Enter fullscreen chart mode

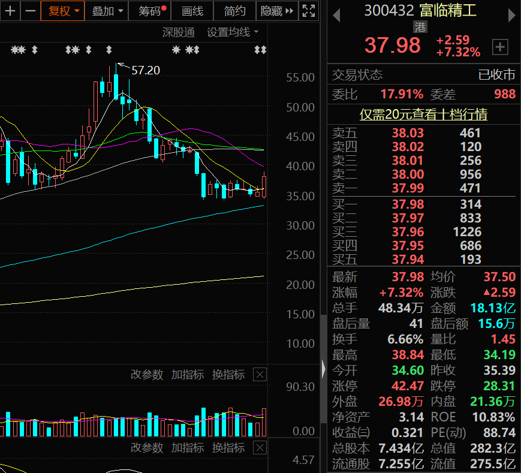point(309,11)
